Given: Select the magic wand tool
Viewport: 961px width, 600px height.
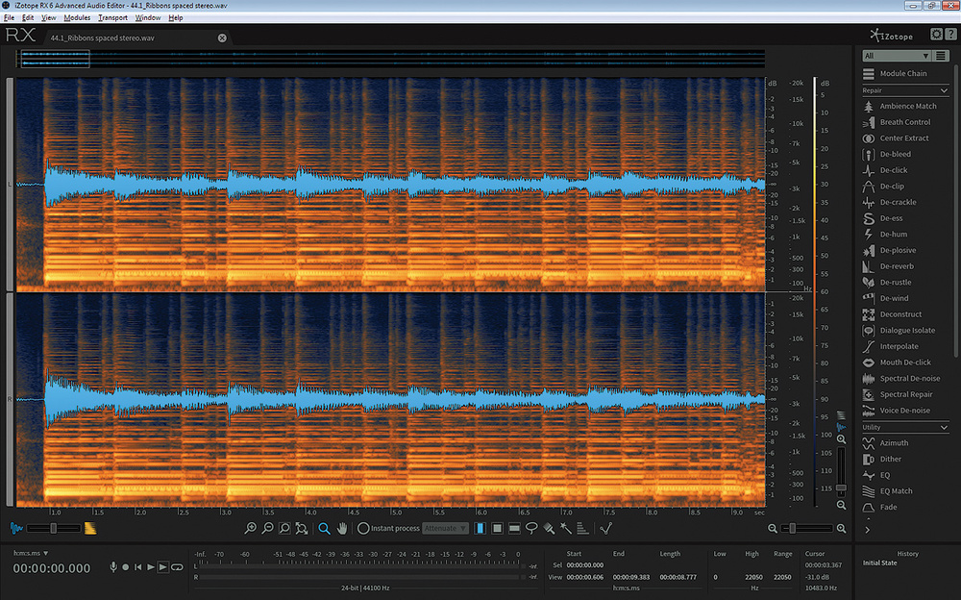Looking at the screenshot, I should (566, 528).
